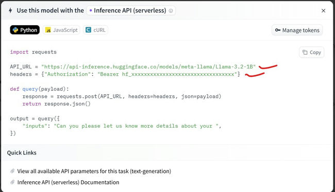Copy the code snippet

[311, 53]
